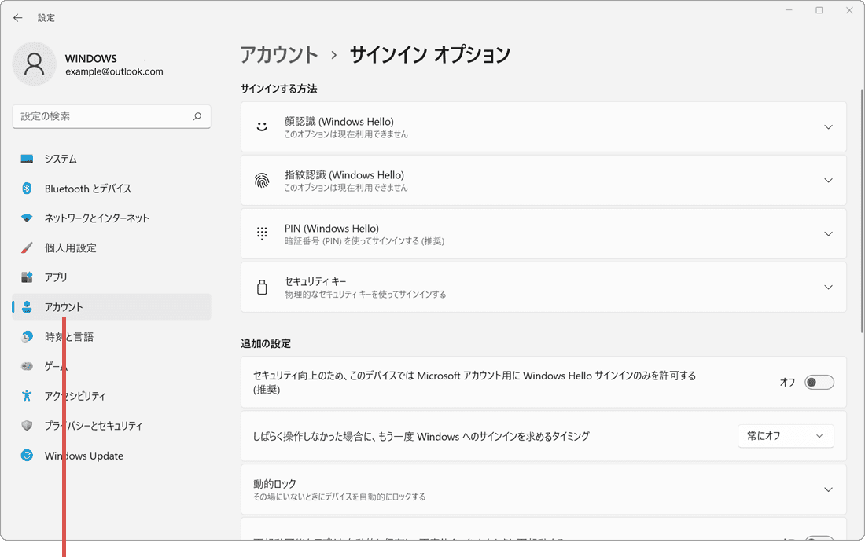Toggle Windows Hello サインインのみを許可する off switch
This screenshot has width=865, height=557.
click(x=819, y=382)
